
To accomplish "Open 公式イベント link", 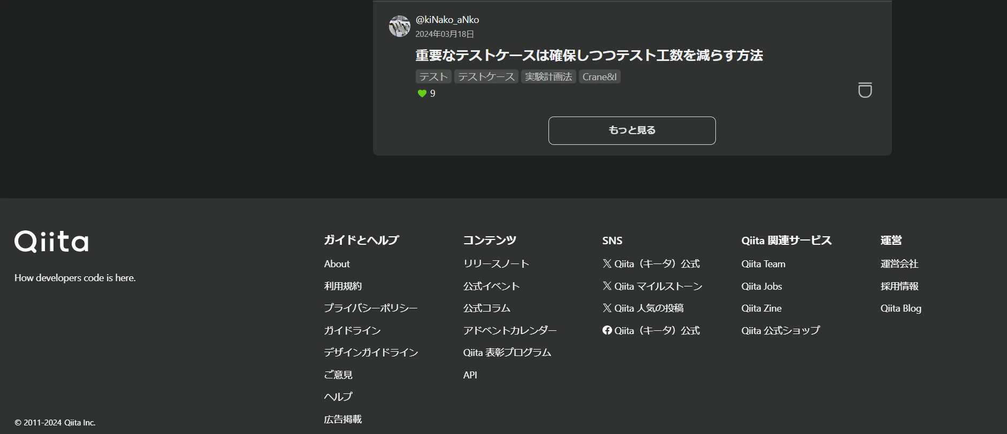I will click(491, 286).
